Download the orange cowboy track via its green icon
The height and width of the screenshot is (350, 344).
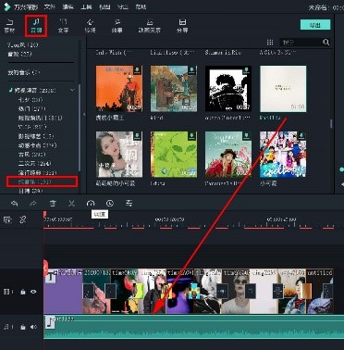(137, 70)
